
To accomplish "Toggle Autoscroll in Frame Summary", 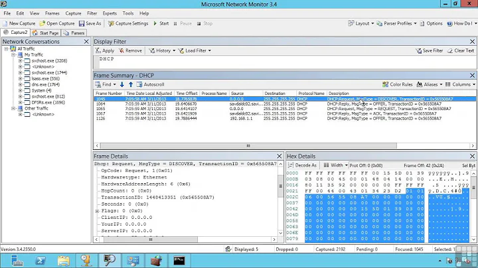I will point(150,84).
